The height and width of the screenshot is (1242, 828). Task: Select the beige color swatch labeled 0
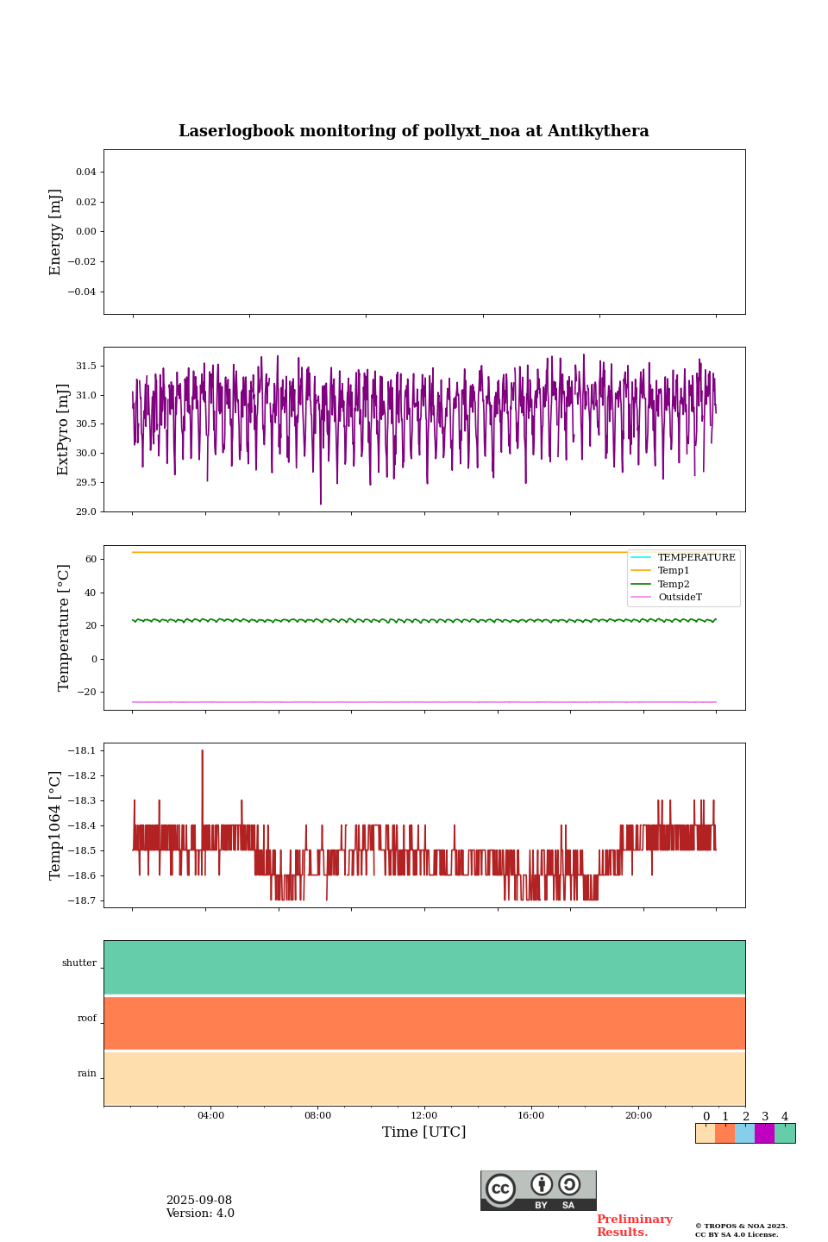click(705, 1133)
